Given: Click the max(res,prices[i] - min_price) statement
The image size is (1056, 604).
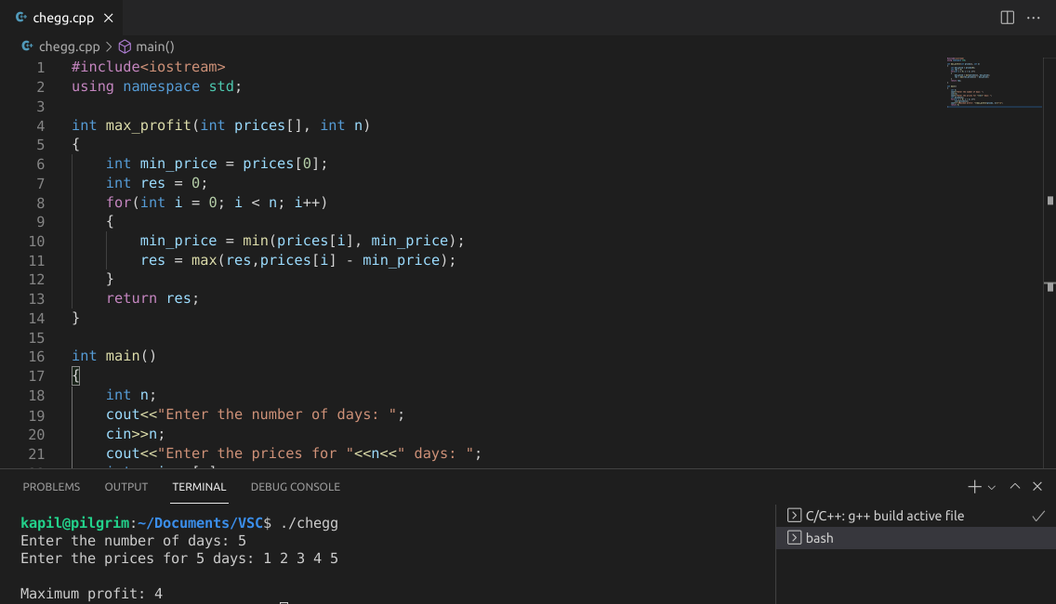Looking at the screenshot, I should click(297, 260).
